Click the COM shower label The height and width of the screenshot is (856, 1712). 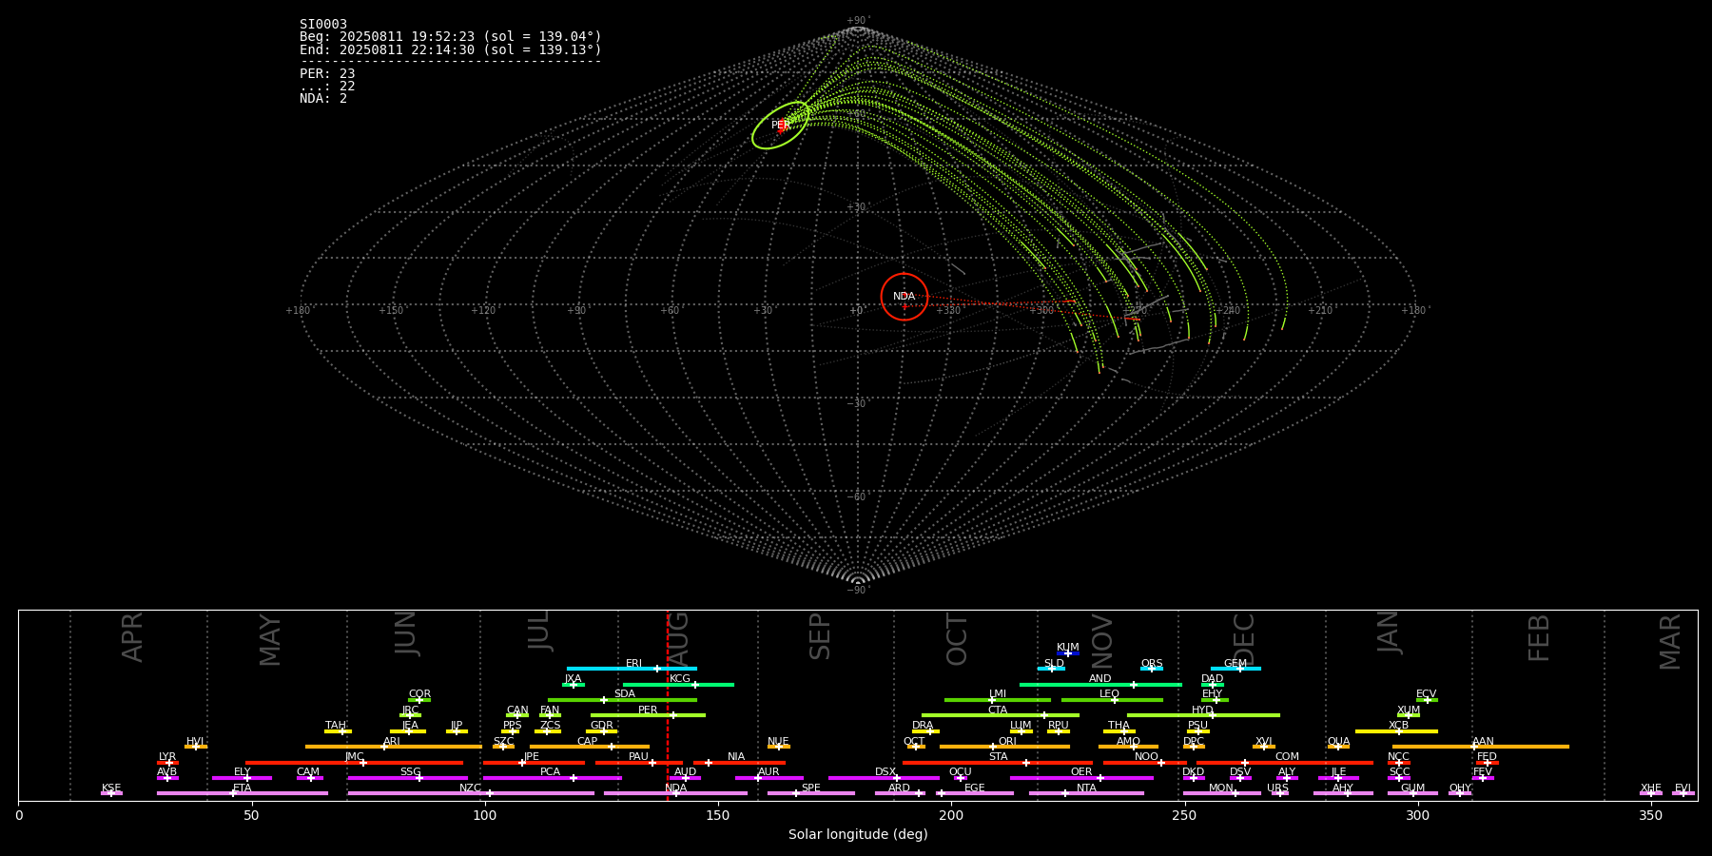[1287, 757]
